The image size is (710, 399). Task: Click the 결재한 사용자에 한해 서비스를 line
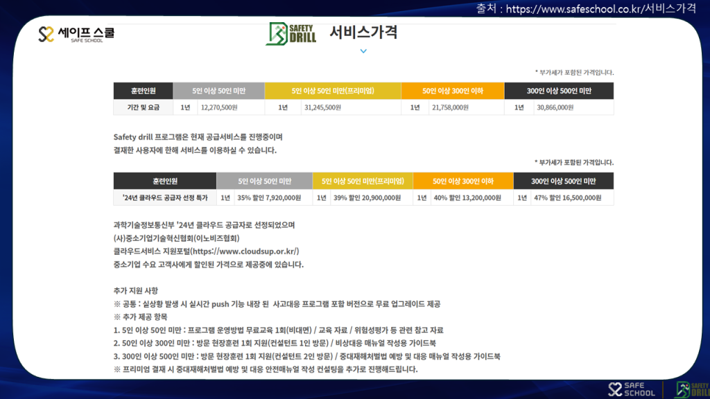(x=195, y=150)
